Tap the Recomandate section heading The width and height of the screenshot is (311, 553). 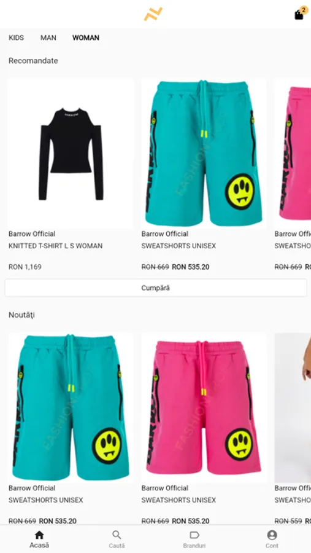33,61
